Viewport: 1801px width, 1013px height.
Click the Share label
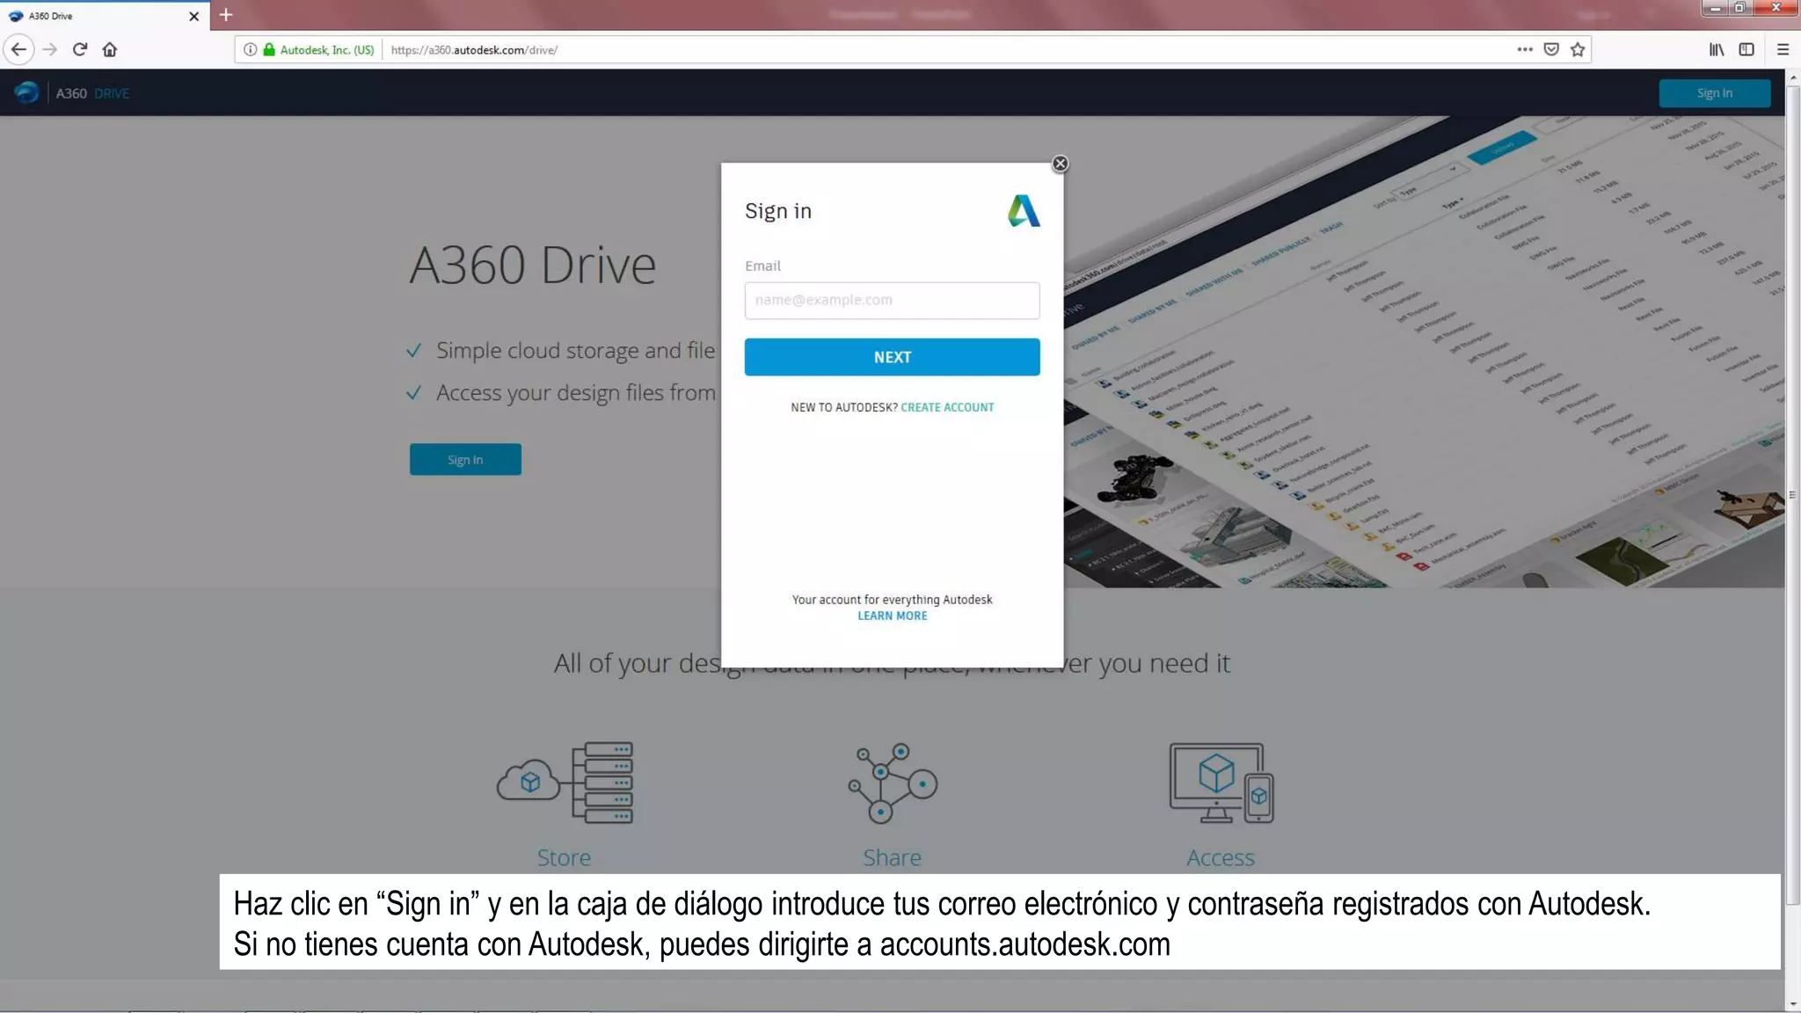[892, 857]
